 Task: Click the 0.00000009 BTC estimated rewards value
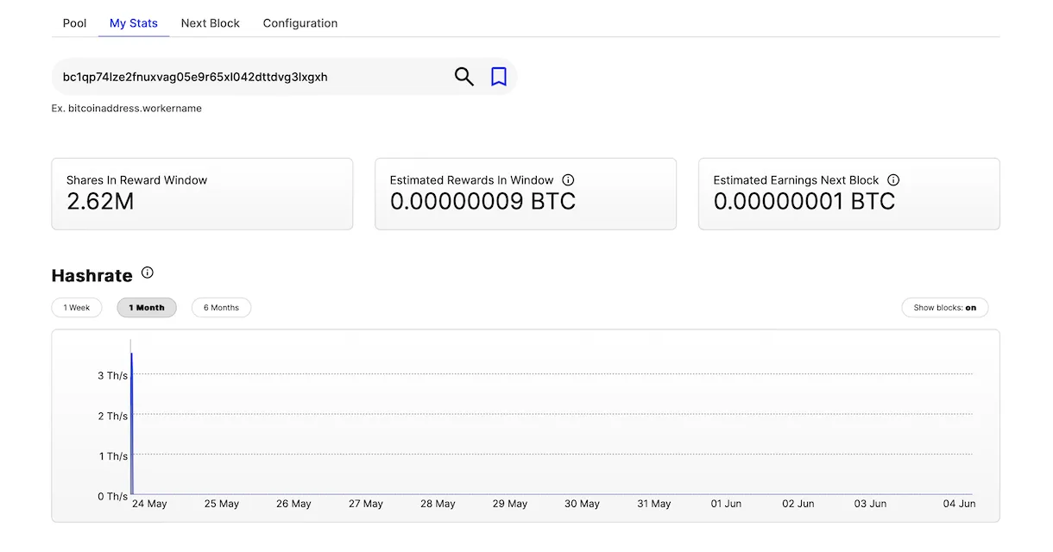click(482, 202)
